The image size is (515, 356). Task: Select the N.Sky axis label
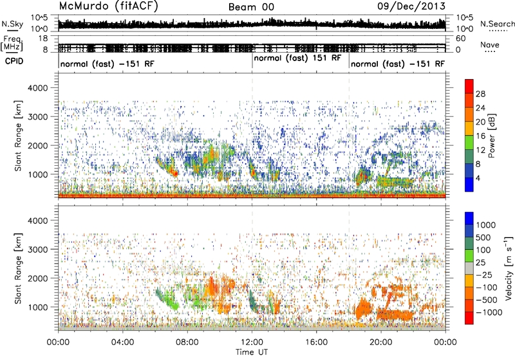pos(12,24)
